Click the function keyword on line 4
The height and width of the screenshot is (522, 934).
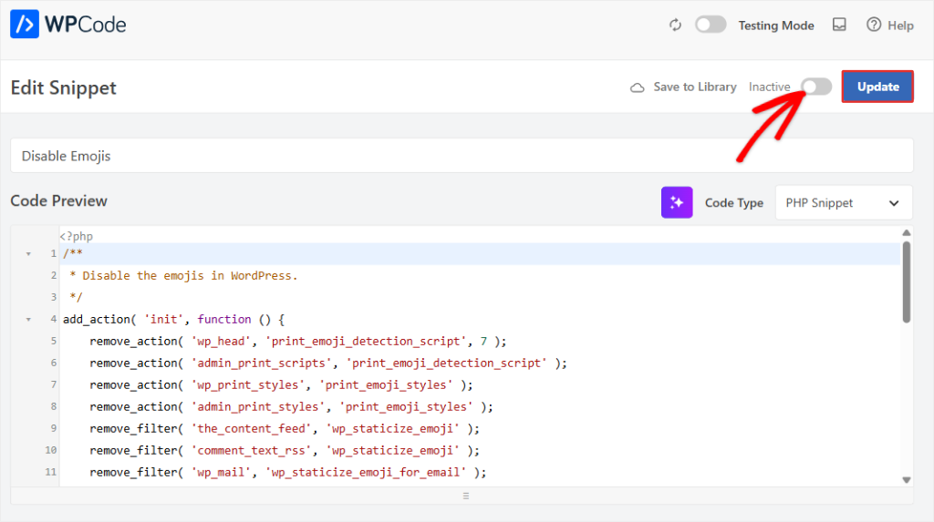(224, 319)
